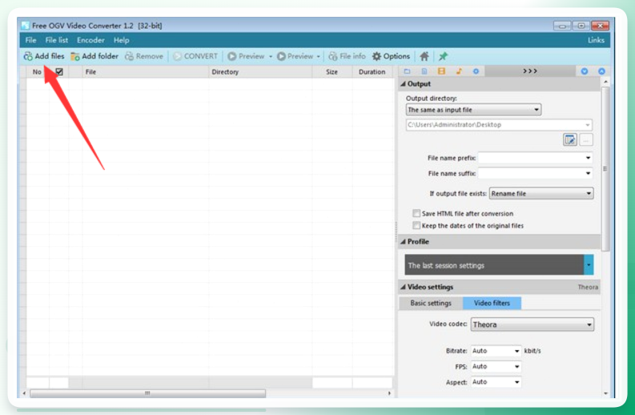Click the settings panel scroll down arrow
This screenshot has height=415, width=635.
pos(606,393)
